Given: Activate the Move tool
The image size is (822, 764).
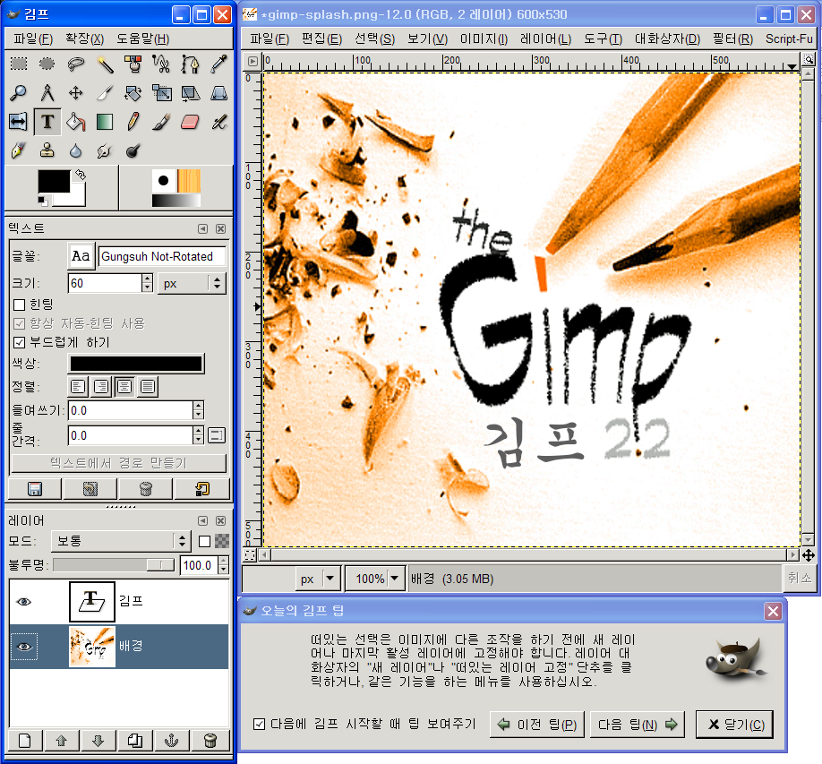Looking at the screenshot, I should 76,93.
